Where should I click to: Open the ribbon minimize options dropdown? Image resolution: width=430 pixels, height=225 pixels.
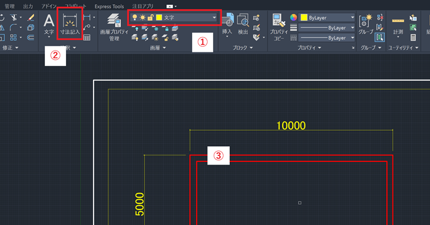point(176,6)
